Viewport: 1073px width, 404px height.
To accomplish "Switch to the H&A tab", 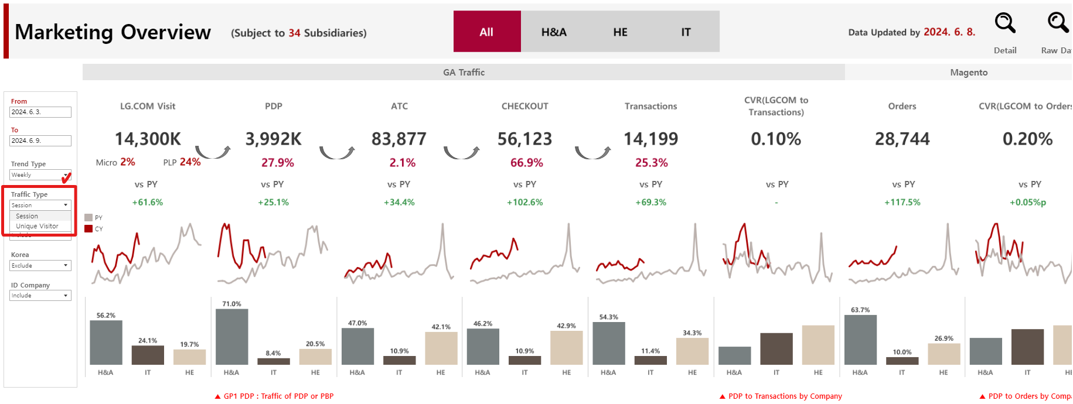I will 554,32.
